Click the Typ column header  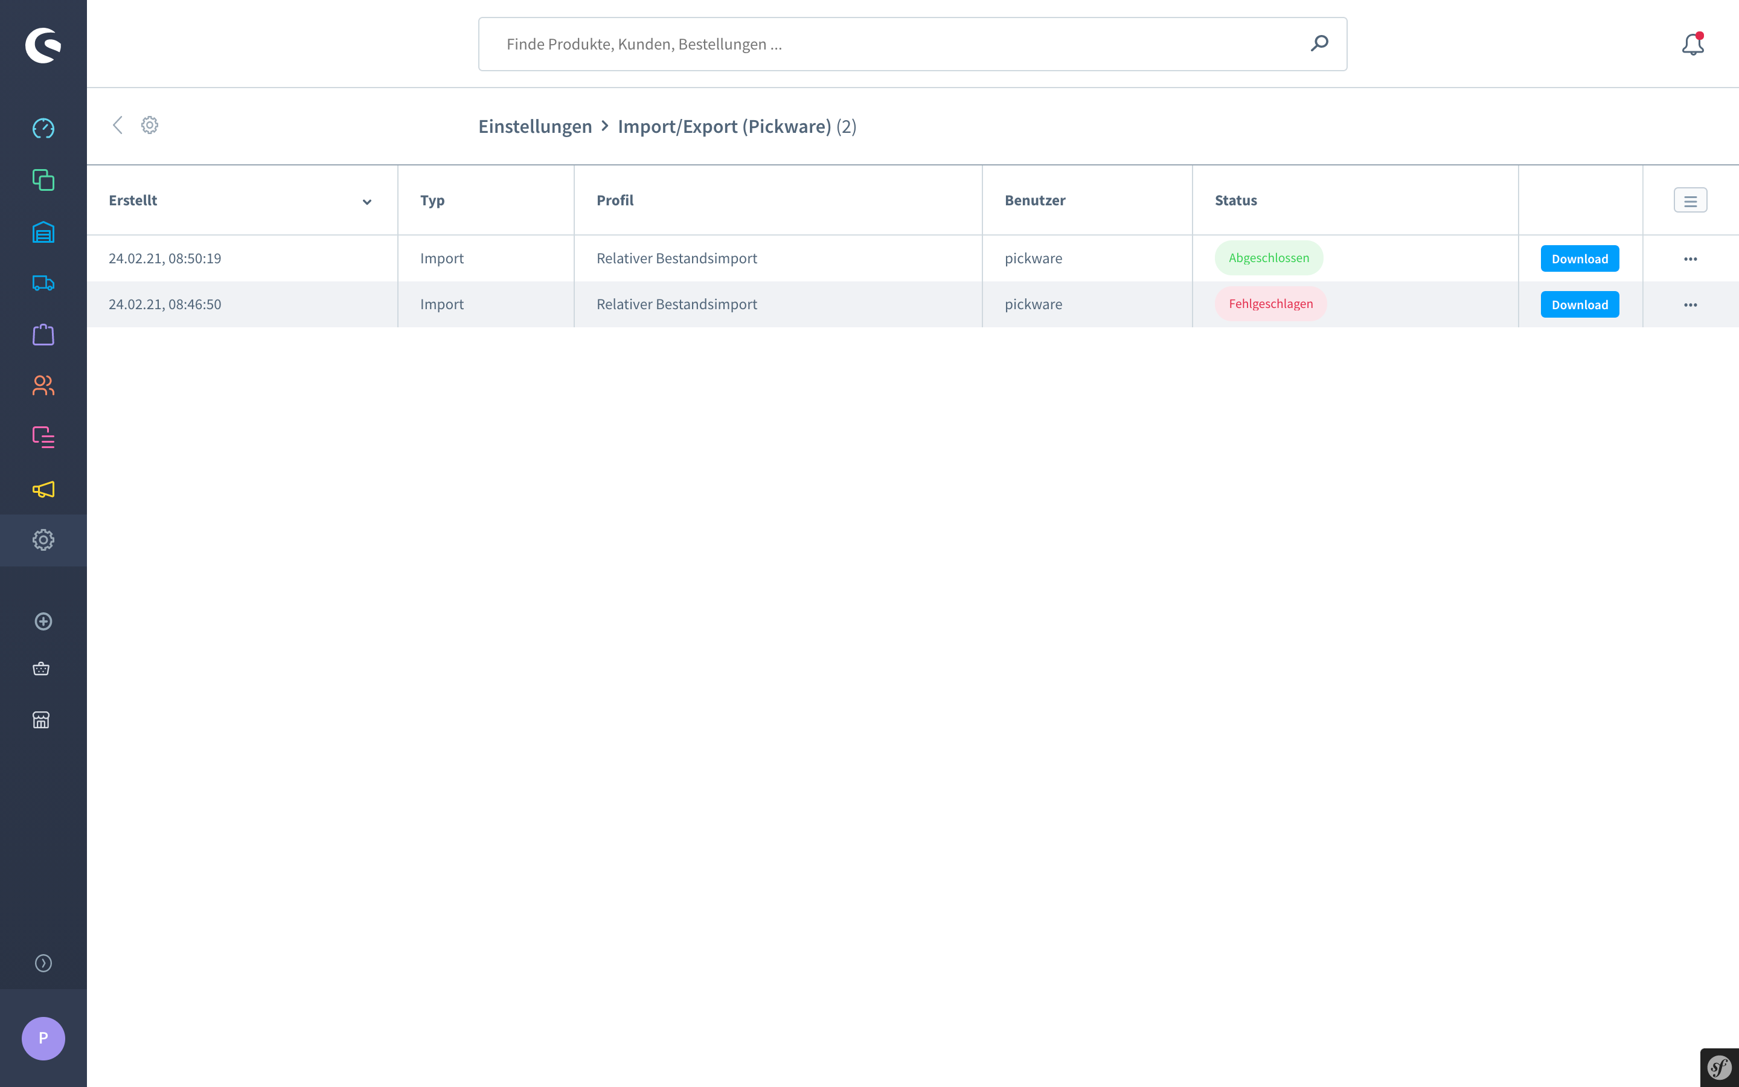click(432, 200)
